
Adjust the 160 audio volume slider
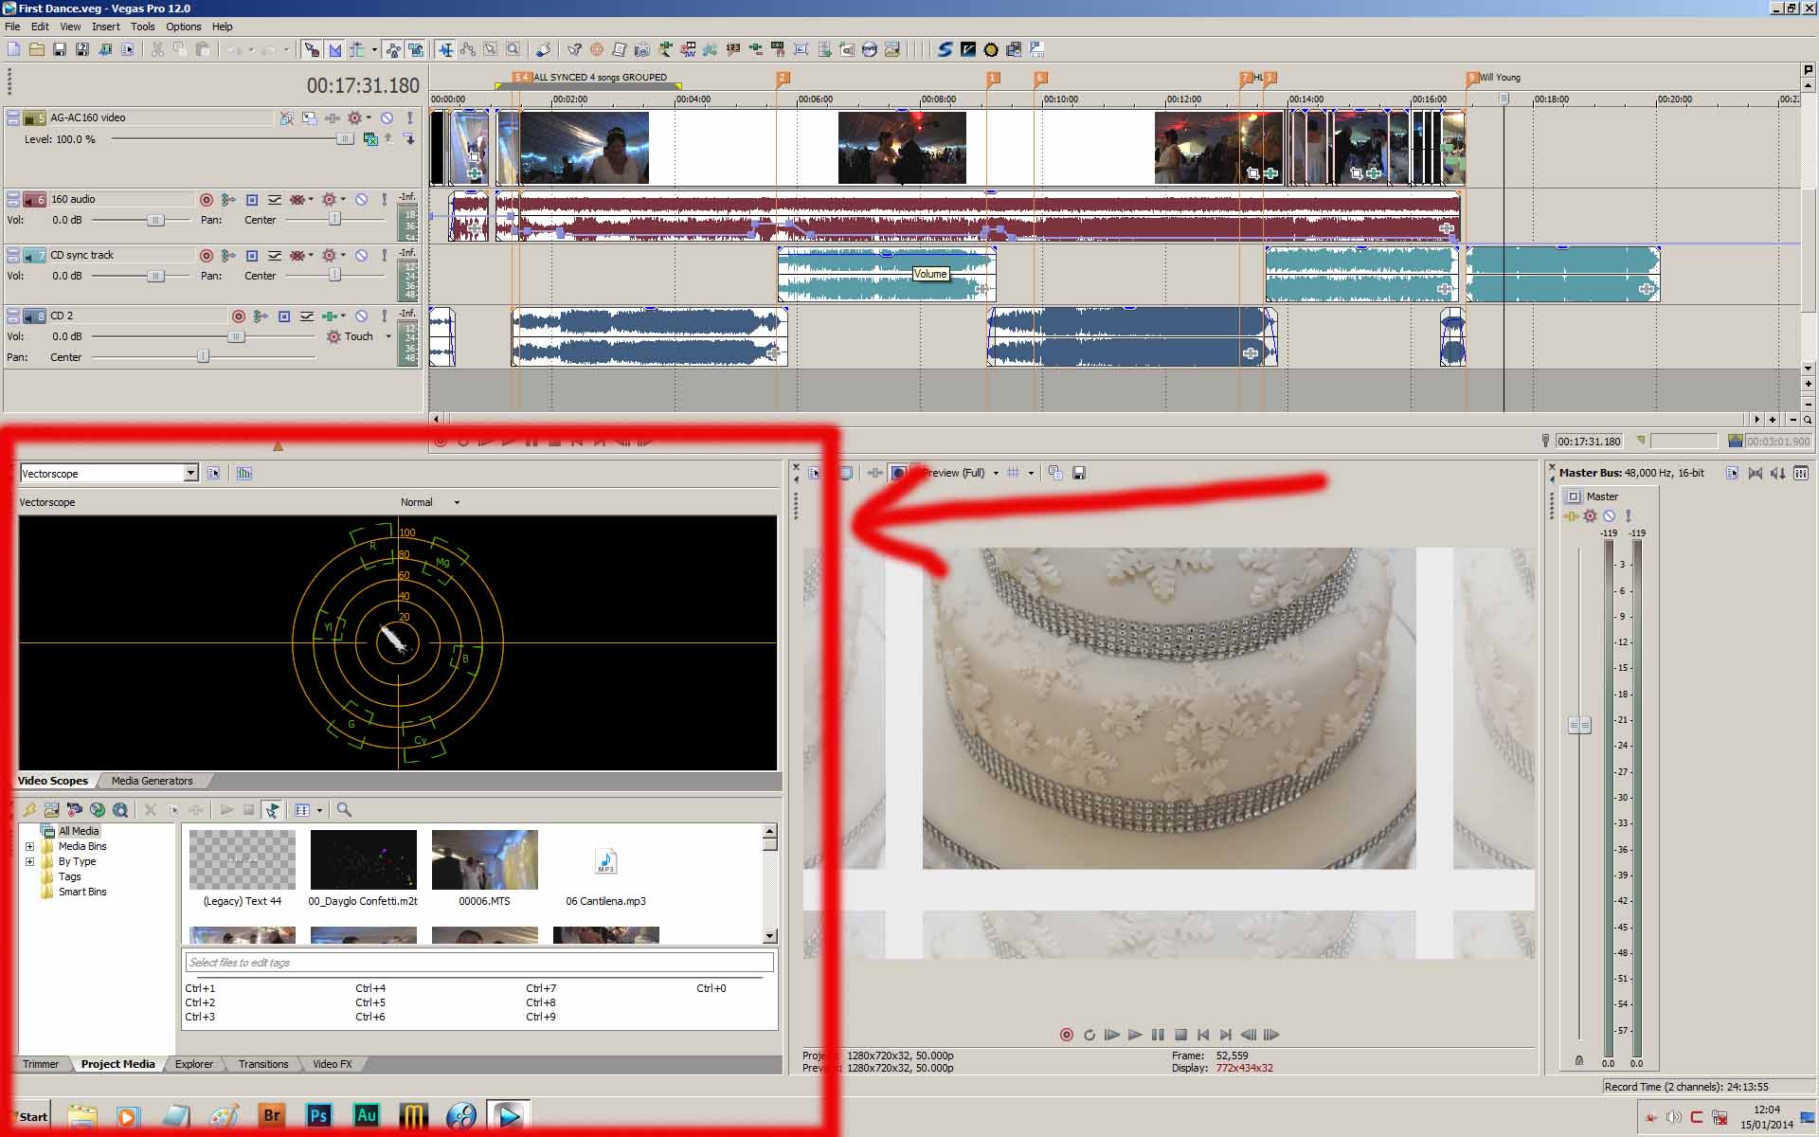(x=155, y=221)
